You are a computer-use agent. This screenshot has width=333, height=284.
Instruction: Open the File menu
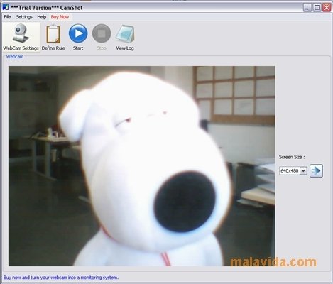(x=7, y=17)
